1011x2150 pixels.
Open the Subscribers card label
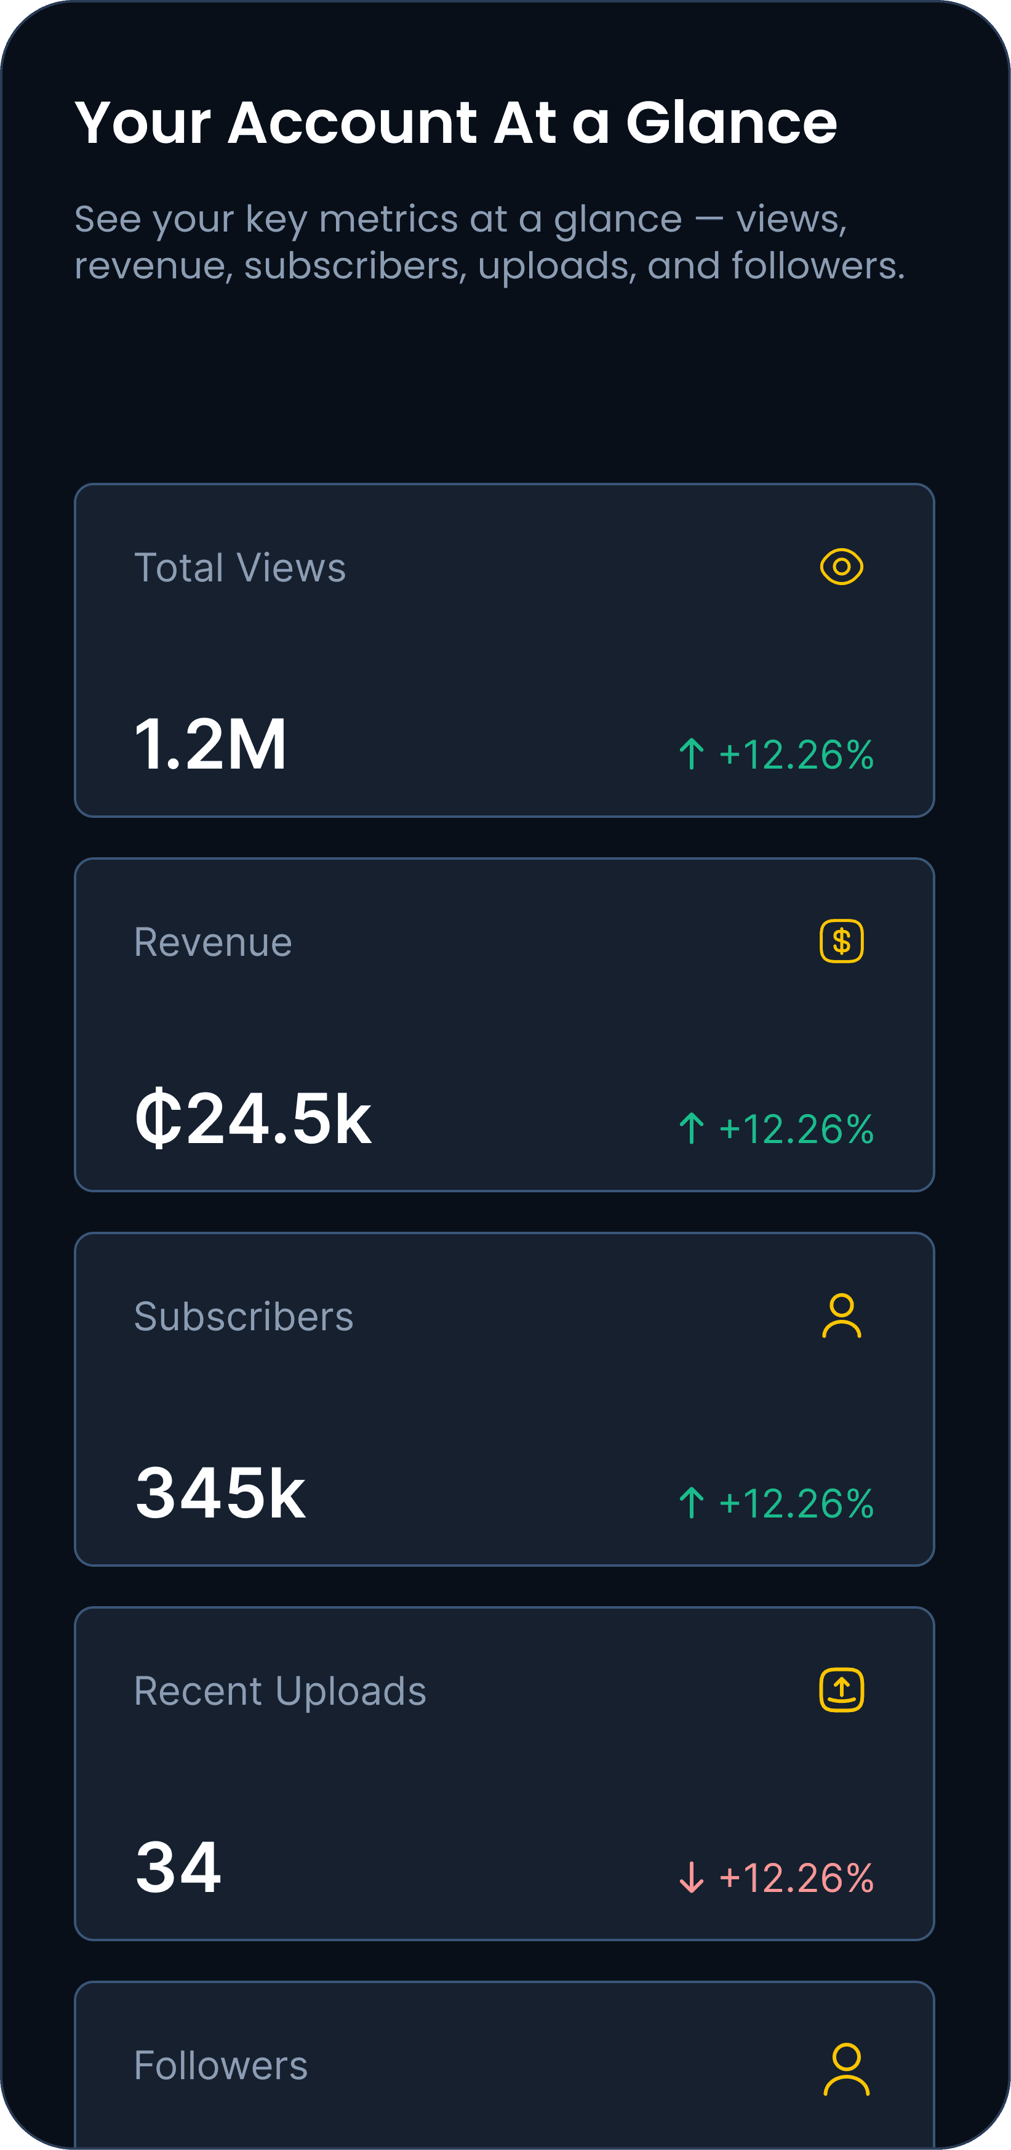point(244,1316)
